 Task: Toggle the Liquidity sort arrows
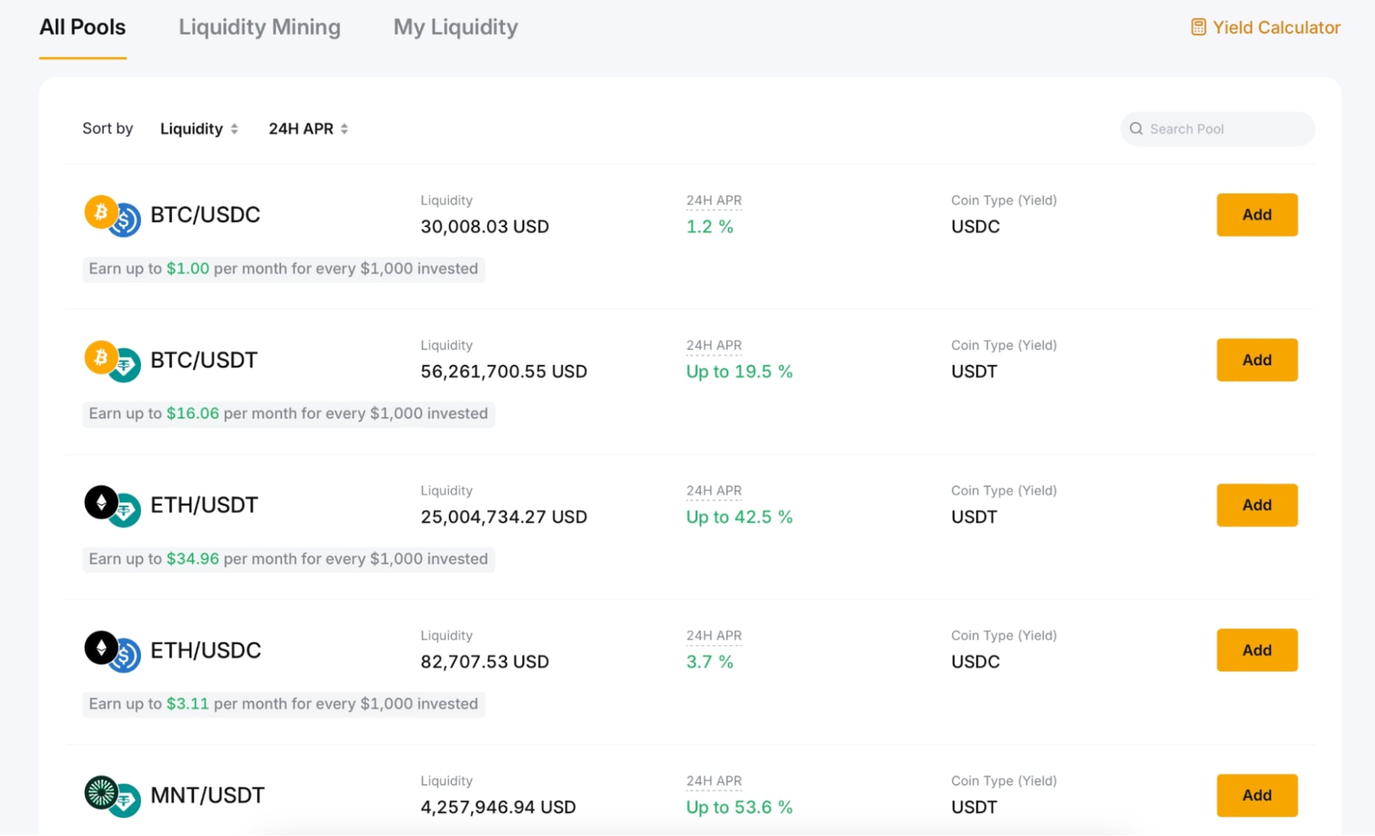[234, 129]
